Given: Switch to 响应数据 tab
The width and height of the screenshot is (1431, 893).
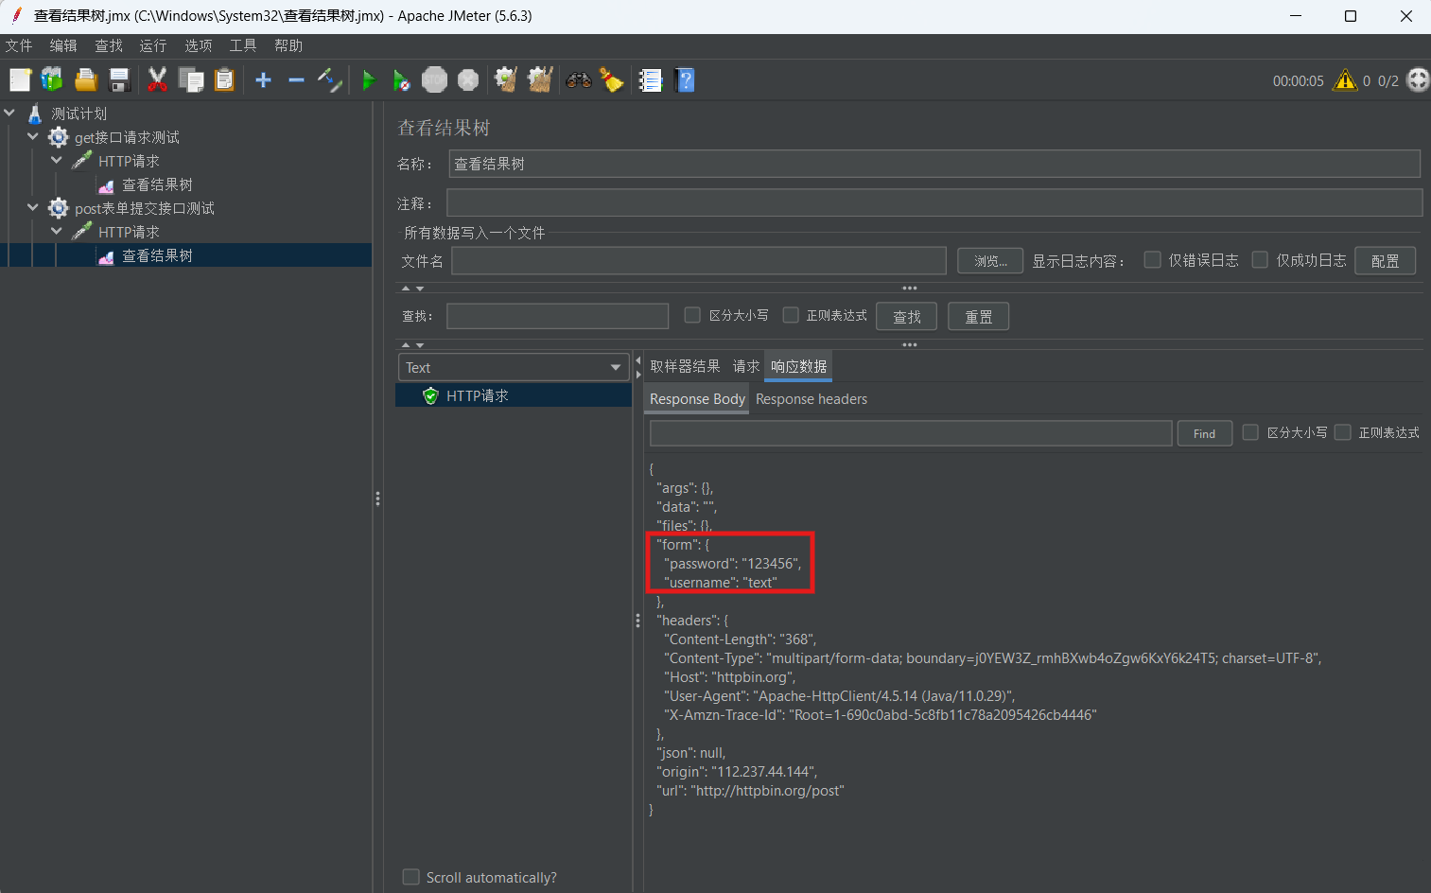Looking at the screenshot, I should click(x=798, y=366).
